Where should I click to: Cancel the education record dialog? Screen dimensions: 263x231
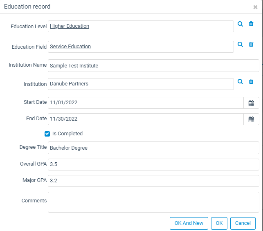click(243, 223)
